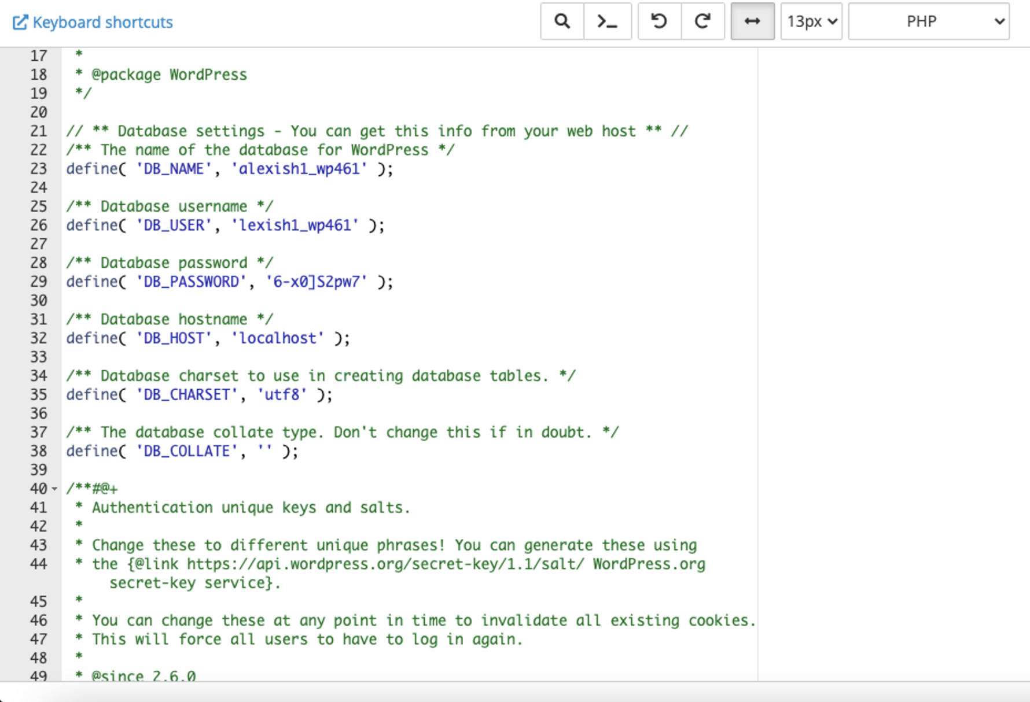Collapse the code fold at line 40
Viewport: 1030px width, 702px height.
pos(54,489)
